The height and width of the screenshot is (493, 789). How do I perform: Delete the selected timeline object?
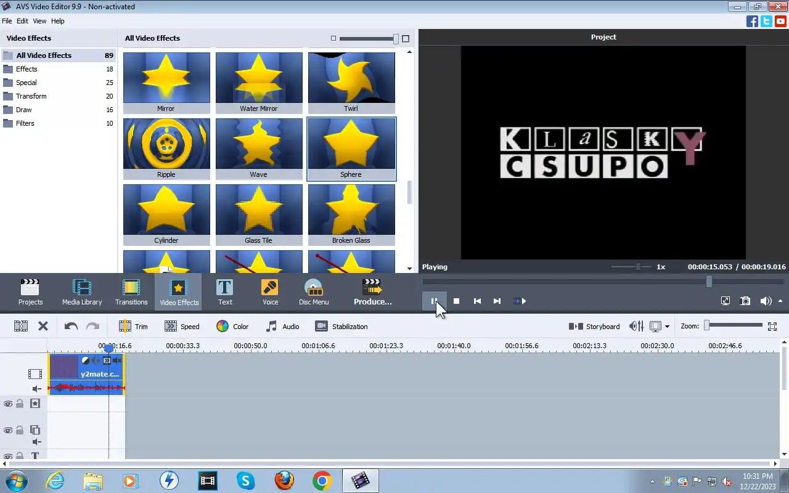tap(43, 327)
